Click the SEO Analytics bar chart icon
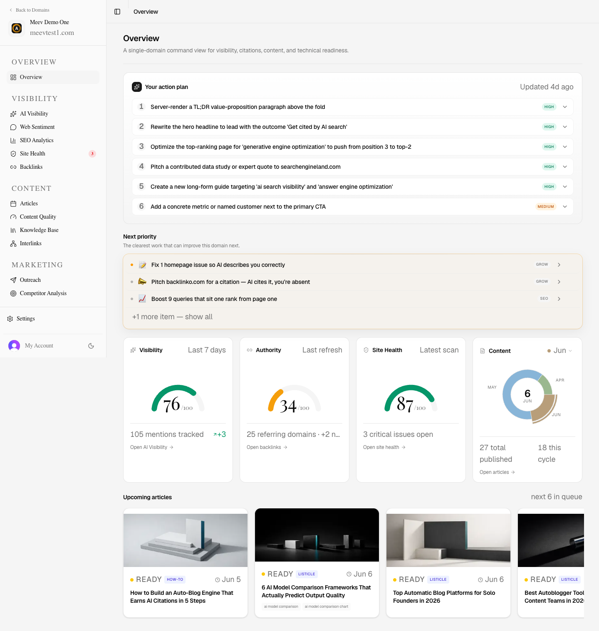Viewport: 599px width, 631px height. click(x=13, y=140)
